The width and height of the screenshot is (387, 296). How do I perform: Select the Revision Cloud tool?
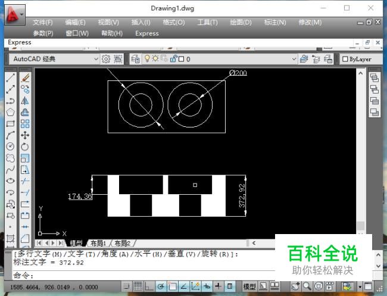click(10, 158)
